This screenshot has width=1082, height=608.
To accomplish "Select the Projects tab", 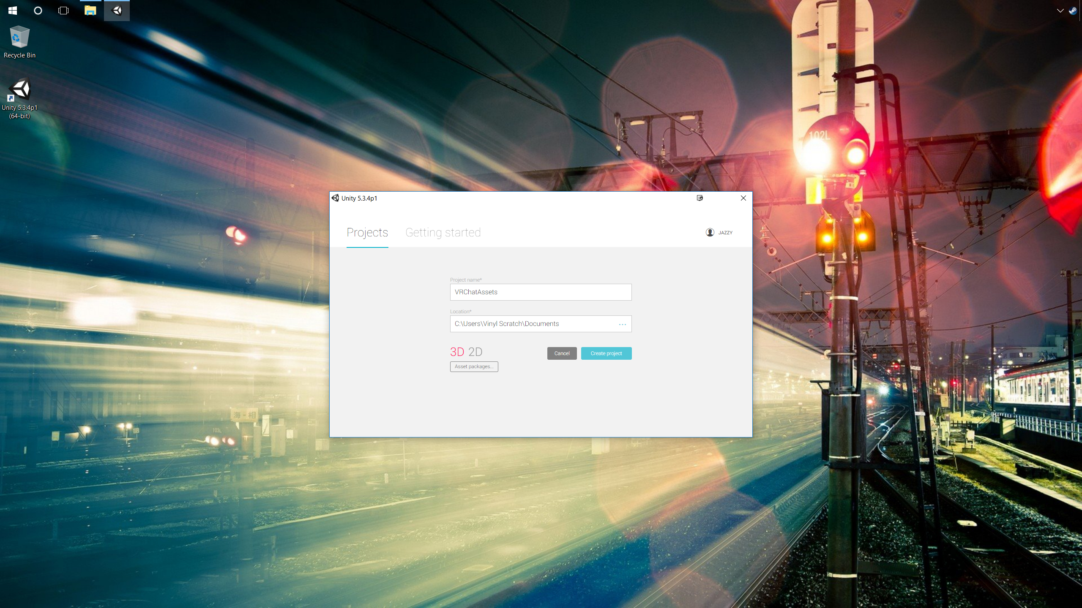I will point(367,233).
